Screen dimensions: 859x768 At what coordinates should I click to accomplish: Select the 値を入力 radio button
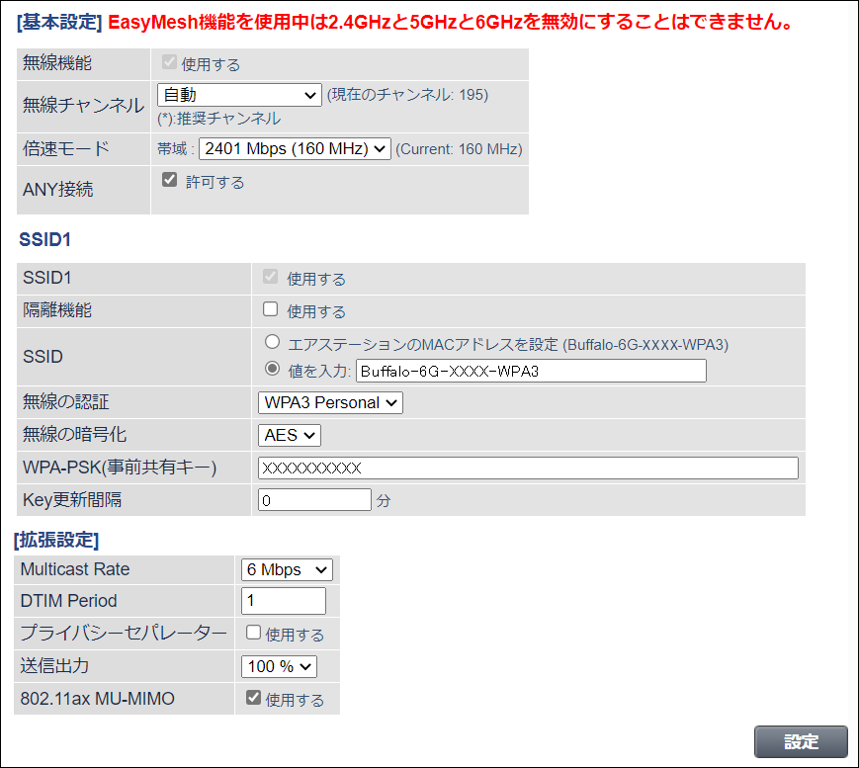pos(272,371)
